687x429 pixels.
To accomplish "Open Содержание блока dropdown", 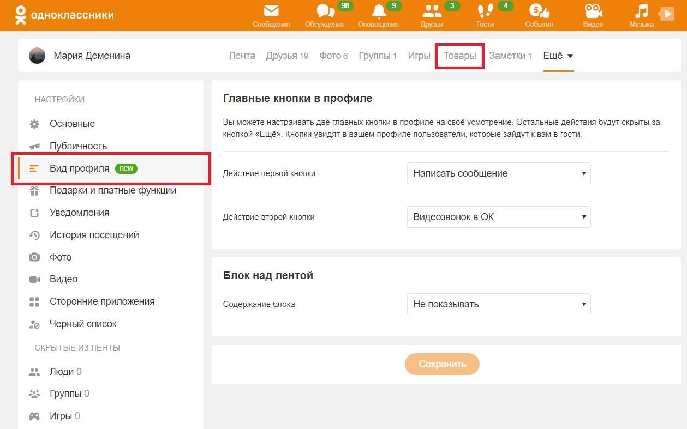I will click(499, 304).
